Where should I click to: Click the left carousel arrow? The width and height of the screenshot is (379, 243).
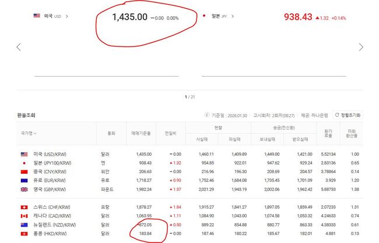19,47
